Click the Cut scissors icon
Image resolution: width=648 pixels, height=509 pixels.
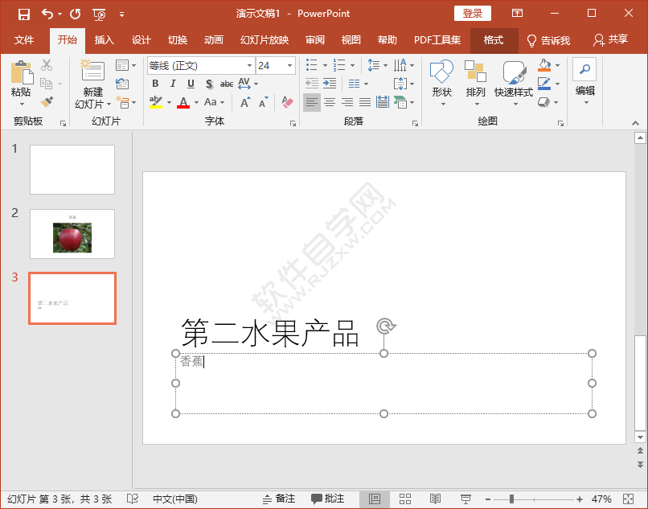(x=47, y=64)
